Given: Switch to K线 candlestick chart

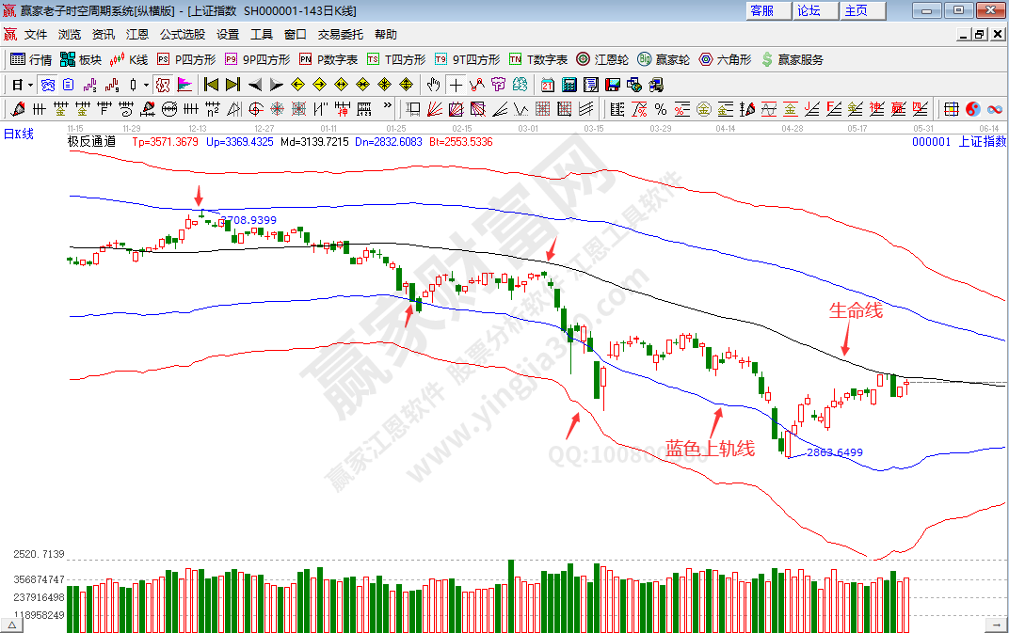Looking at the screenshot, I should (129, 59).
